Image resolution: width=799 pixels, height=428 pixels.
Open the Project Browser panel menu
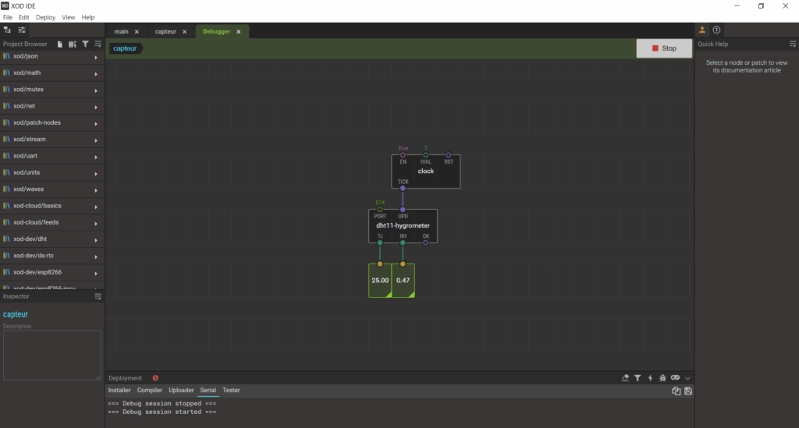coord(98,44)
